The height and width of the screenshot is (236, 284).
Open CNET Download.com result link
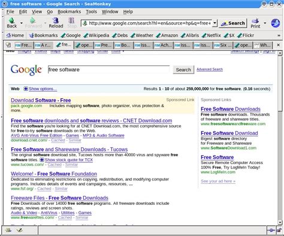(92, 120)
